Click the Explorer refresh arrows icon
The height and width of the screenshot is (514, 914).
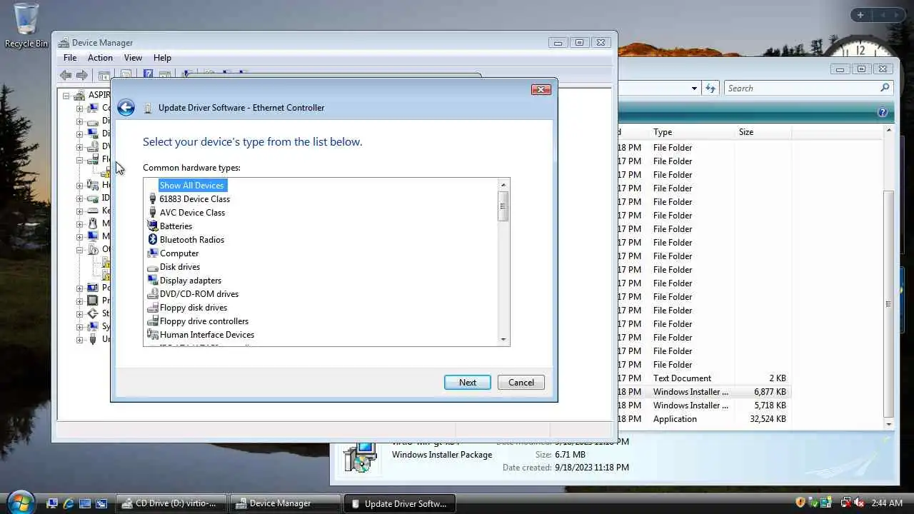coord(710,89)
